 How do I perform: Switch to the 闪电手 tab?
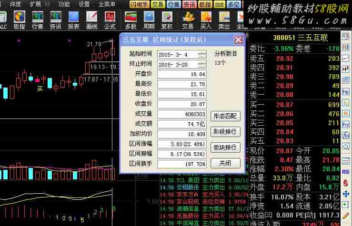(140, 4)
